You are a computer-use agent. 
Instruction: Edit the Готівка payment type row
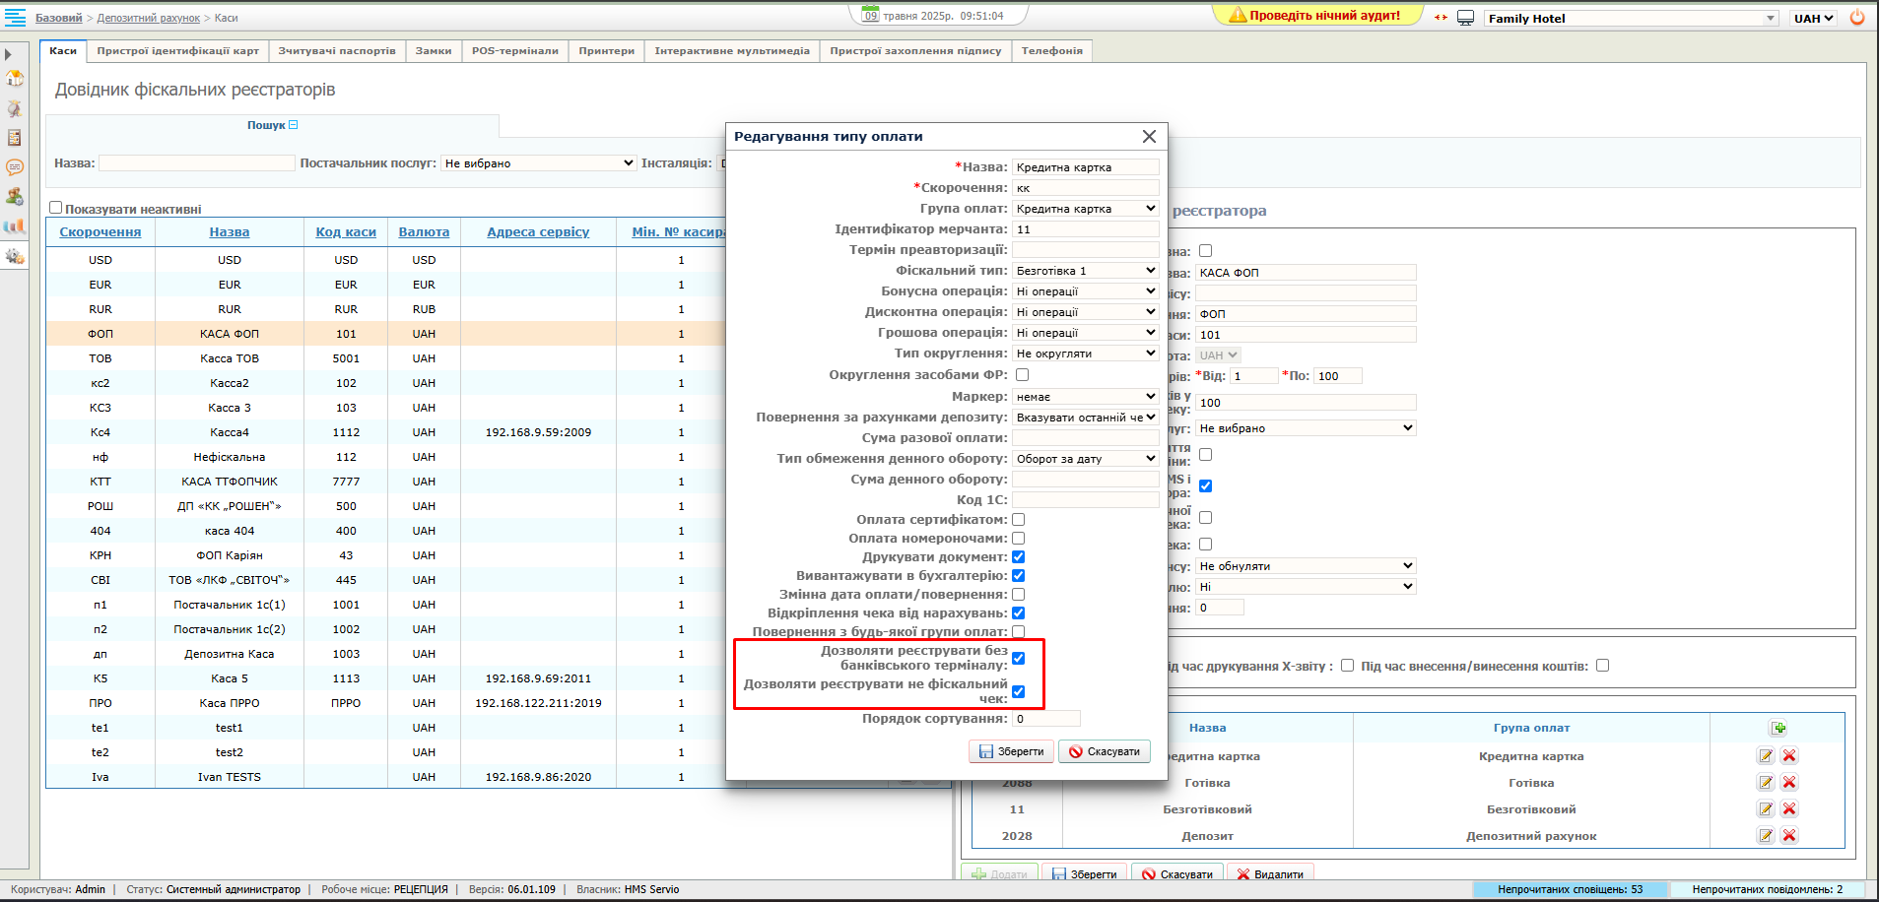click(1766, 783)
